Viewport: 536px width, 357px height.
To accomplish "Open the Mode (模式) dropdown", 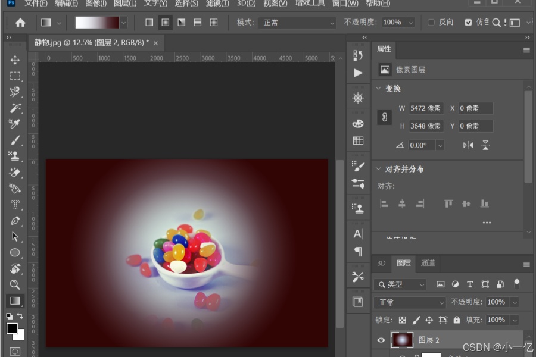I will point(297,23).
